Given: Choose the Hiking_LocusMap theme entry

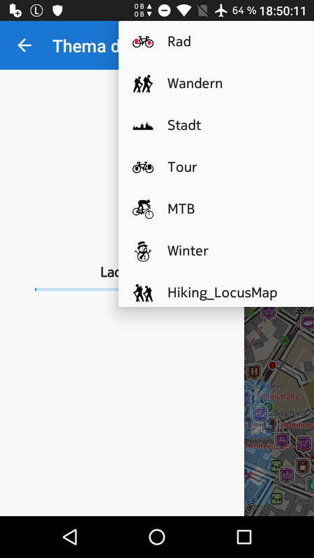Looking at the screenshot, I should point(216,291).
